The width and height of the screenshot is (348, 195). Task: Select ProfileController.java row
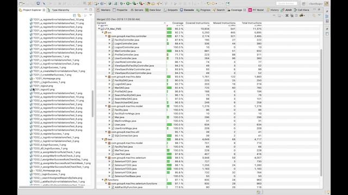[179, 55]
